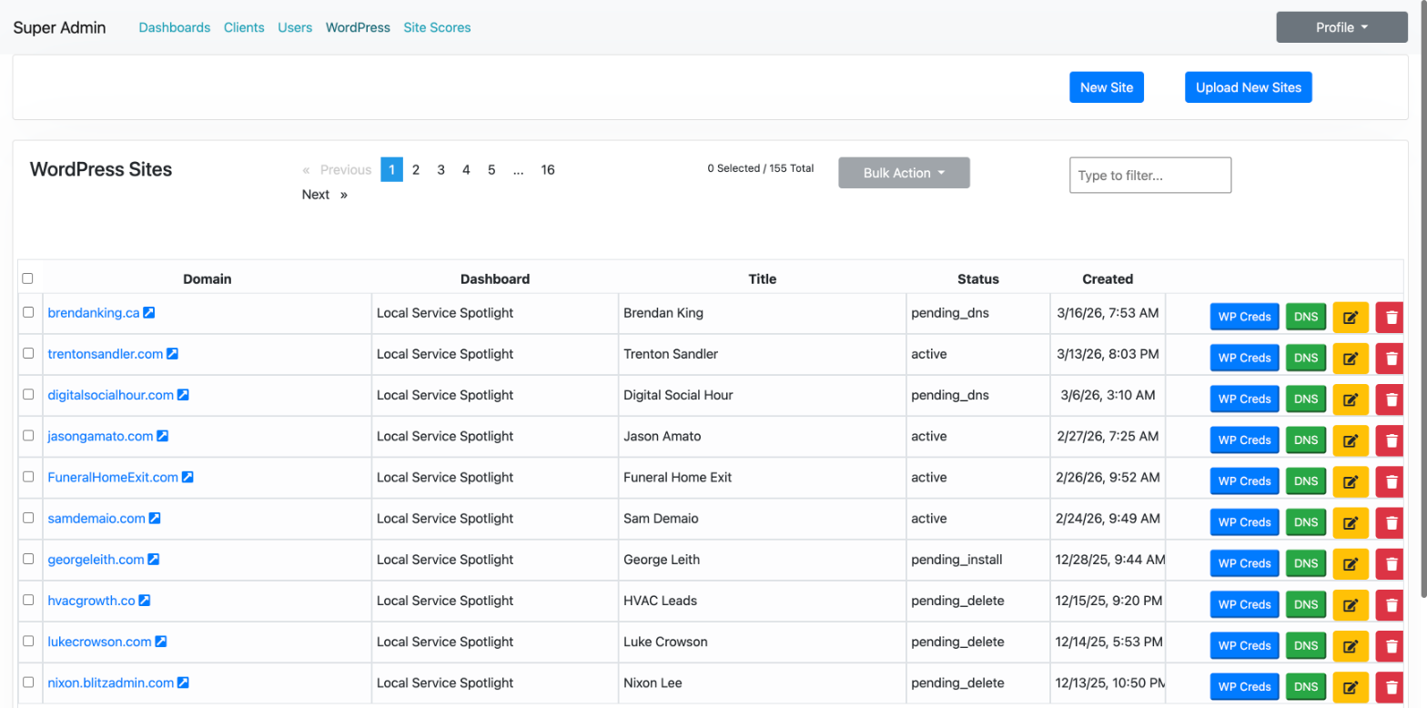Open external link icon beside jasongamato.com
The image size is (1427, 708).
[x=163, y=436]
